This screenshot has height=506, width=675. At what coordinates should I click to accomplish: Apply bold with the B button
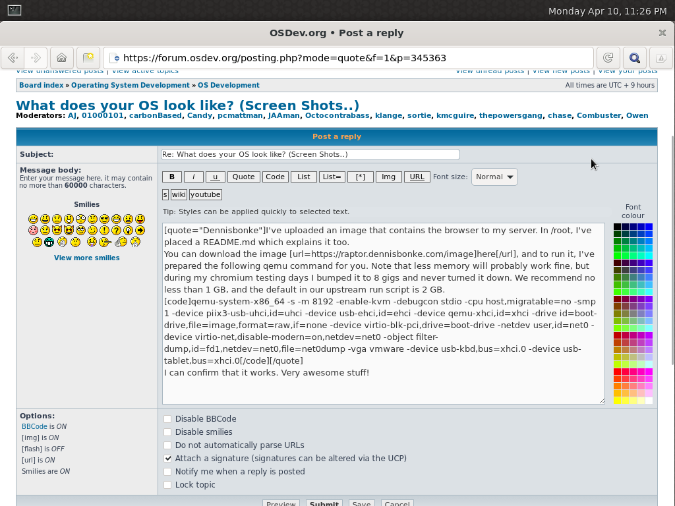172,177
